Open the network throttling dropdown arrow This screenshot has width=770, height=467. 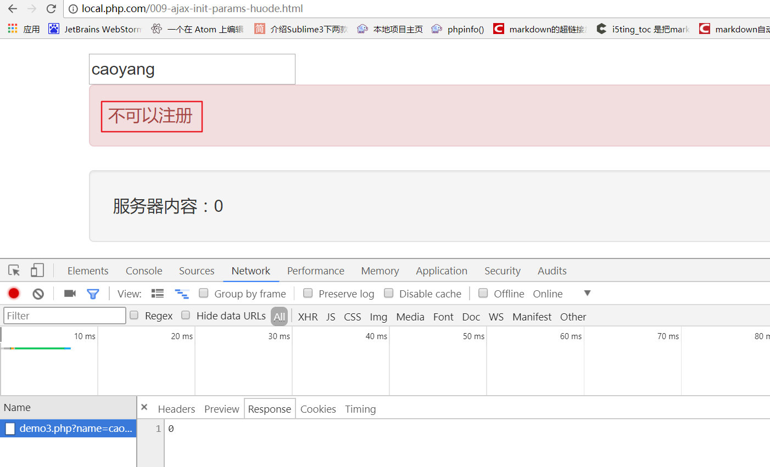[x=587, y=293]
